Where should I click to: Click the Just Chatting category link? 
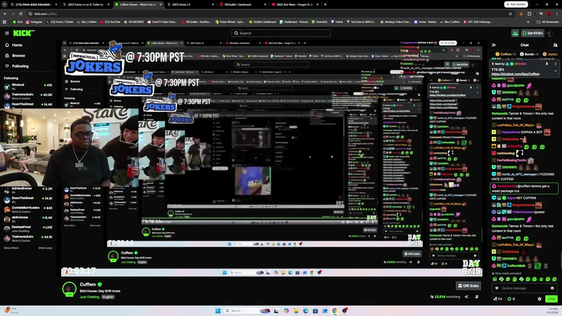coord(90,297)
